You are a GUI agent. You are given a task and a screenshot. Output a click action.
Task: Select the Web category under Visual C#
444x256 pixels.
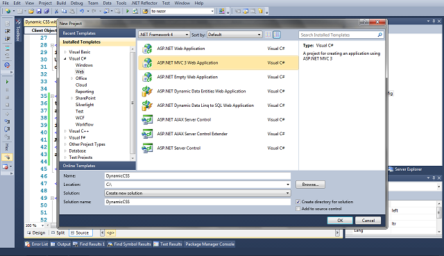click(x=80, y=71)
